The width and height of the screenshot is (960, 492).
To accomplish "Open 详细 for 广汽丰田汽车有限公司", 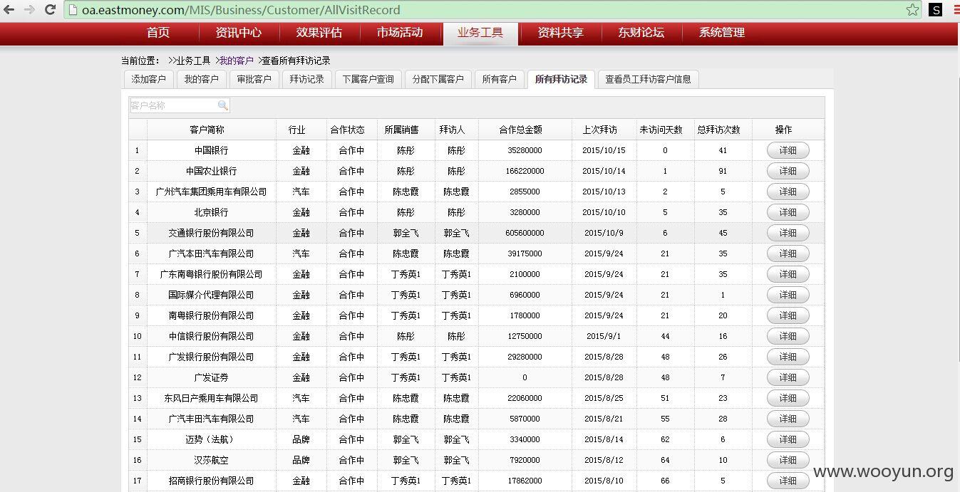I will click(x=788, y=419).
